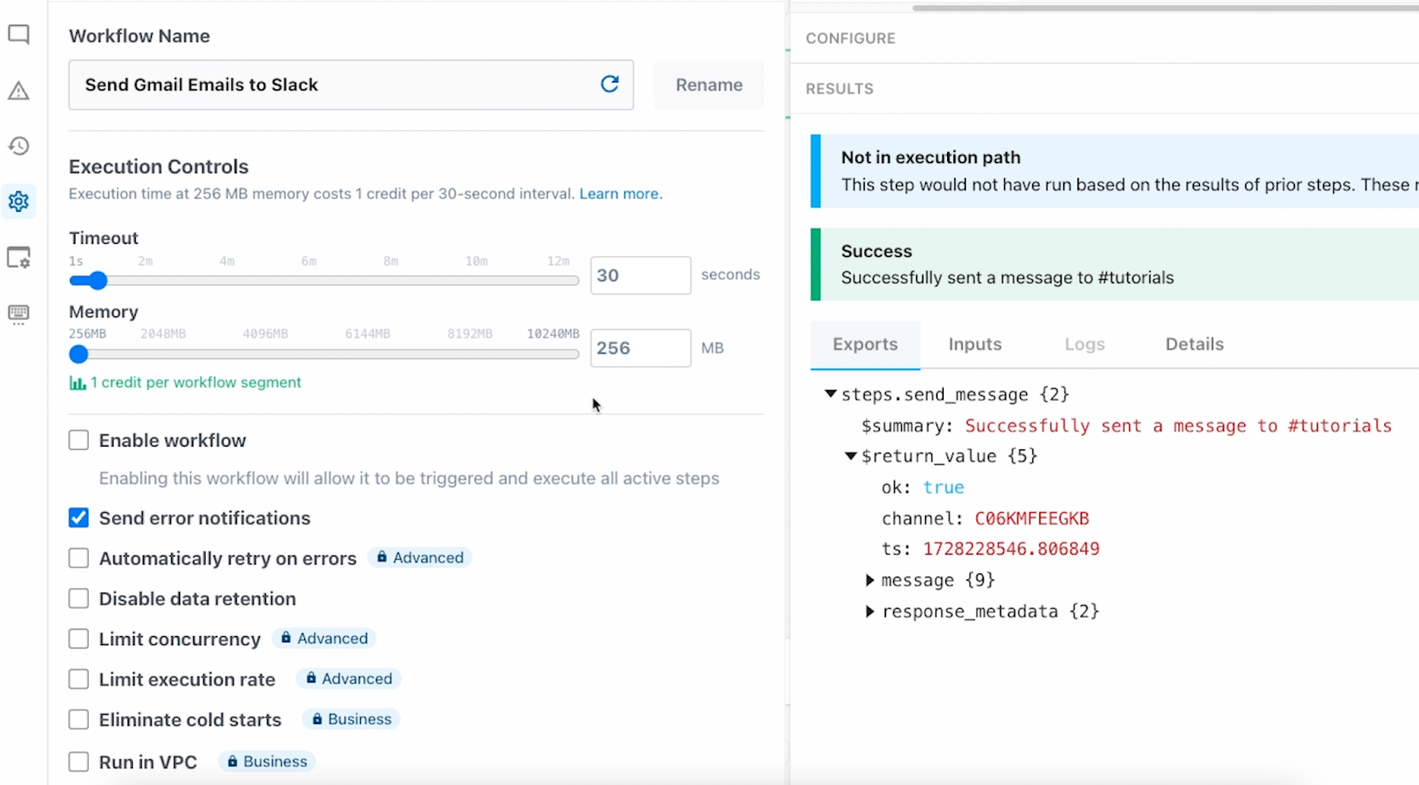
Task: Click the timeout seconds input field
Action: click(640, 276)
